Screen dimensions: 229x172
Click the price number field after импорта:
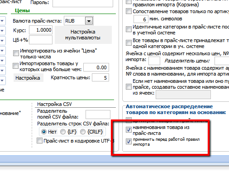coord(154,61)
